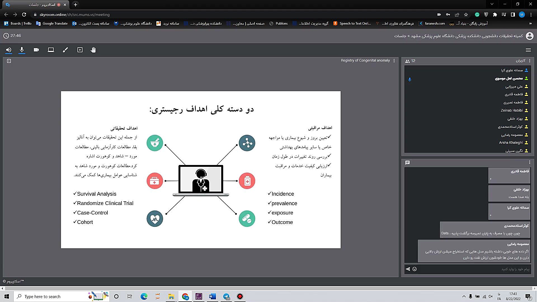Click the user profile avatar icon
The width and height of the screenshot is (537, 302).
point(529,36)
